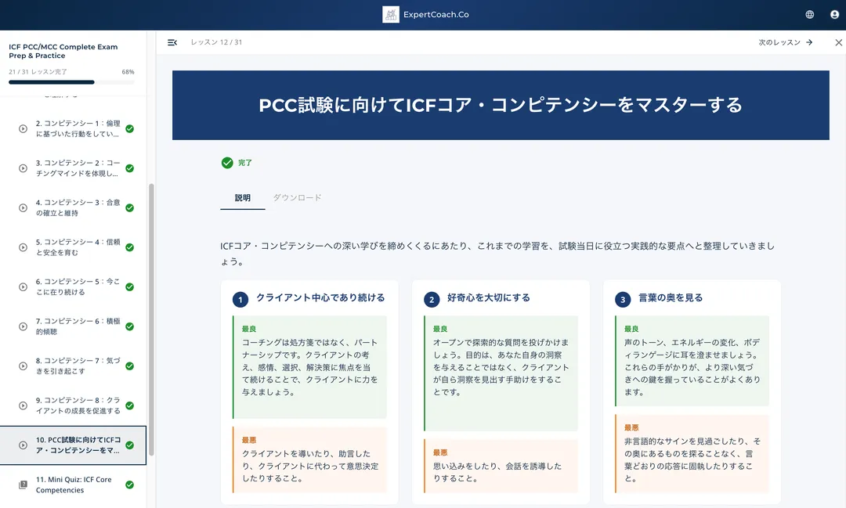Click the 21 / 31 レッスン完了 label
Viewport: 846px width, 508px height.
tap(38, 72)
